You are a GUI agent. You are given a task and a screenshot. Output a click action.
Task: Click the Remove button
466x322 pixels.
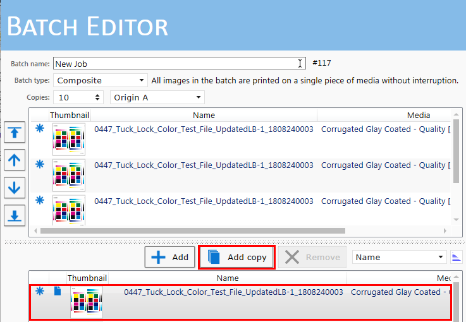point(312,257)
